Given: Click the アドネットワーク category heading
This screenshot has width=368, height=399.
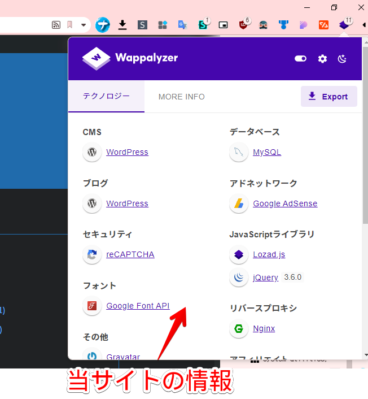Looking at the screenshot, I should tap(264, 183).
